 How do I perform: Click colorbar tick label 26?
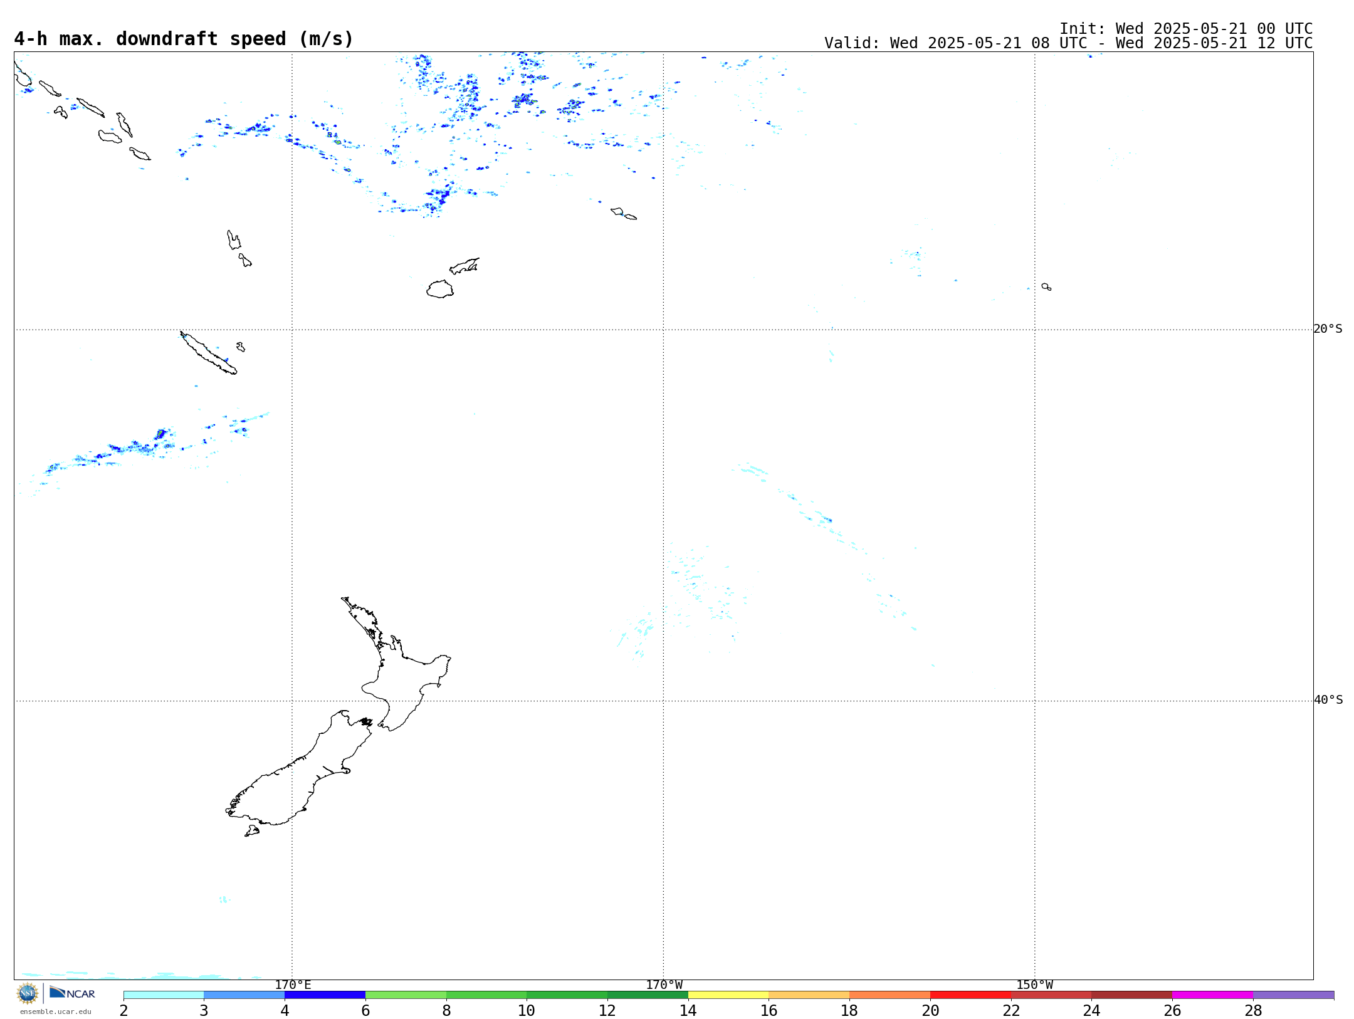pos(1172,1011)
